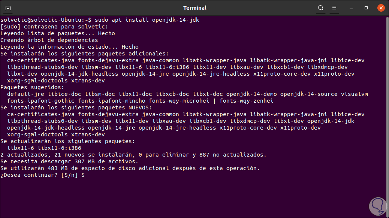Click the "sudo apt install openjdk-14-jdk" command
The height and width of the screenshot is (218, 389).
pyautogui.click(x=147, y=20)
